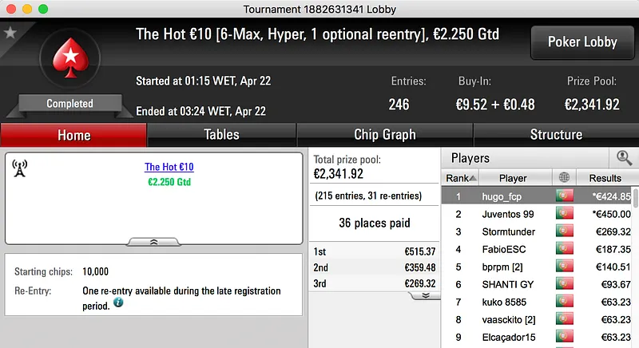The width and height of the screenshot is (639, 348).
Task: Go to the Structure tab
Action: (x=556, y=135)
